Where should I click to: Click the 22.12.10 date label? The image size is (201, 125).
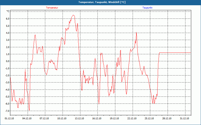pos(132,118)
